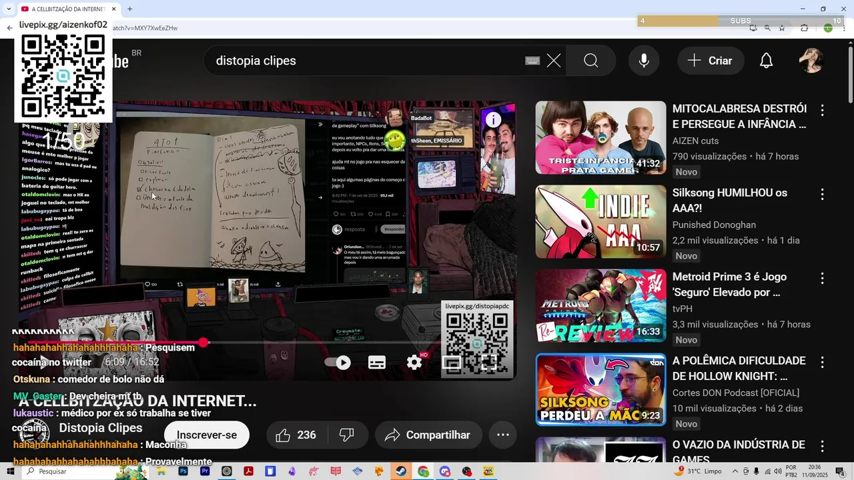
Task: Click the install/cast screen icon in the address bar
Action: coord(753,28)
